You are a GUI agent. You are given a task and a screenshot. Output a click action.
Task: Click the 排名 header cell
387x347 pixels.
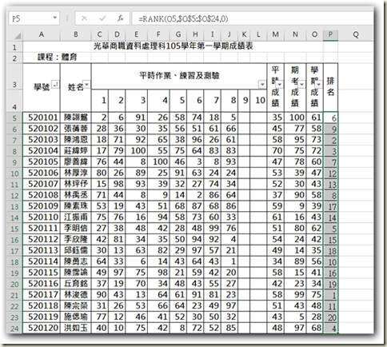(330, 87)
